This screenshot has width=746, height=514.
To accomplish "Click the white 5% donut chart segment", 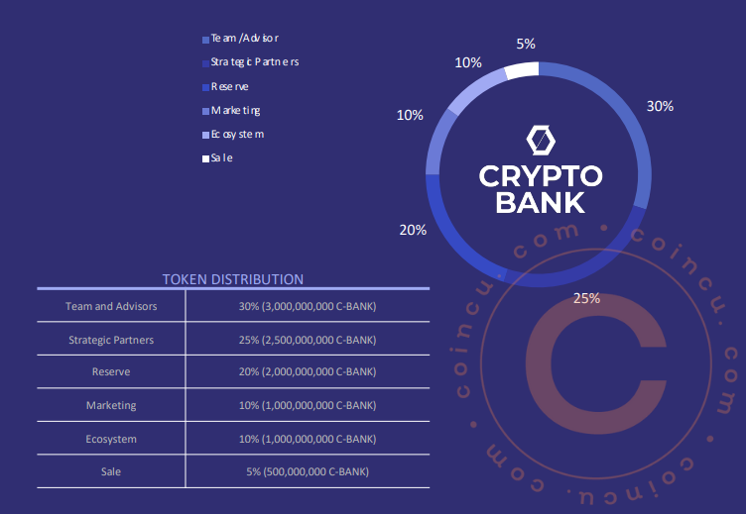I will tap(523, 70).
